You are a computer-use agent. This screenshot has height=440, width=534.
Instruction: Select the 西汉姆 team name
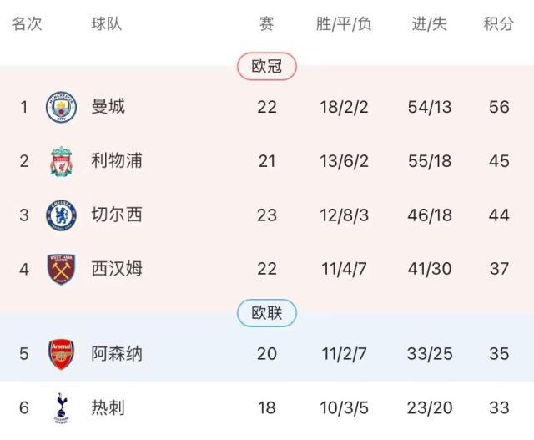click(116, 269)
